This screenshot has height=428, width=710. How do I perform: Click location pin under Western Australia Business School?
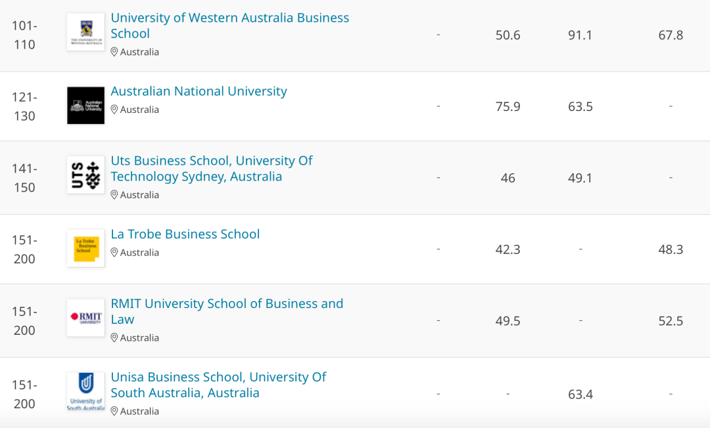pyautogui.click(x=114, y=52)
